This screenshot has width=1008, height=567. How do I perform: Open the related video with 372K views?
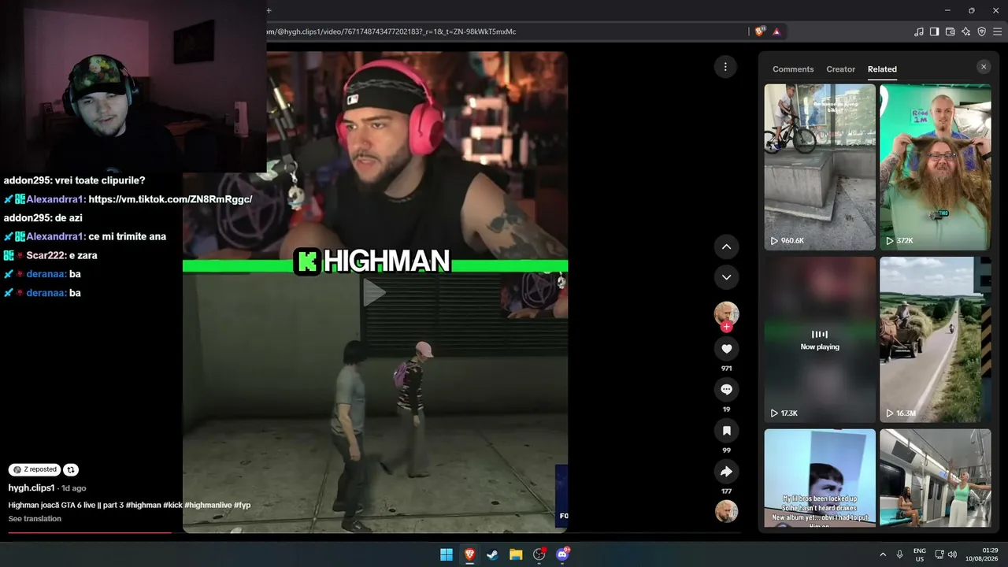936,167
